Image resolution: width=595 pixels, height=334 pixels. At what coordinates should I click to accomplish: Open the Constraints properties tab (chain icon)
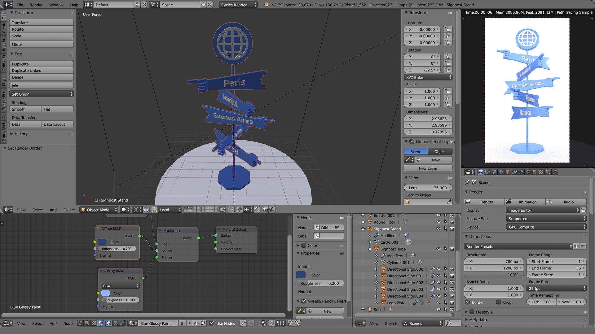click(x=514, y=172)
